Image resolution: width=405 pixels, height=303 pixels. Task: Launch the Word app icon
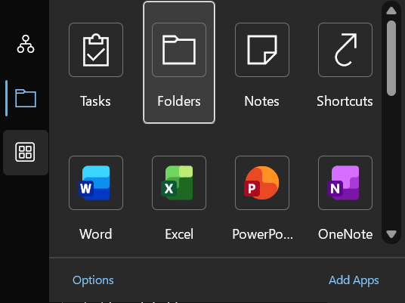pyautogui.click(x=96, y=183)
